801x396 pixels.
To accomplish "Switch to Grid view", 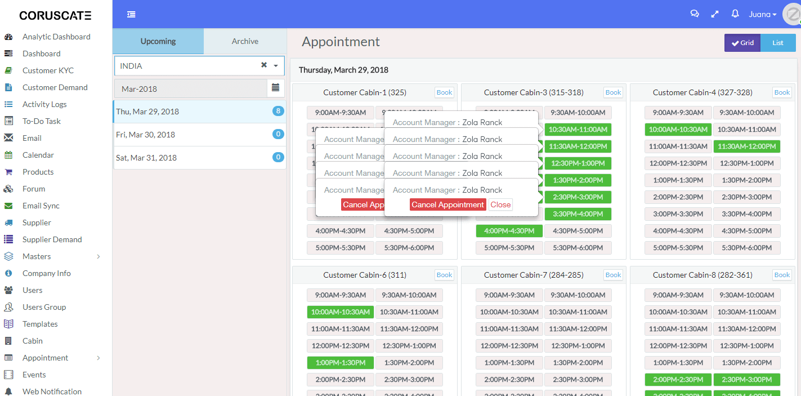I will pos(742,43).
